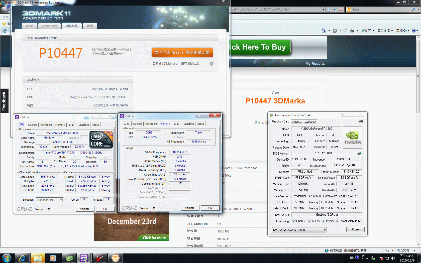
Task: Click the IE stop loading red X icon
Action: (x=341, y=10)
